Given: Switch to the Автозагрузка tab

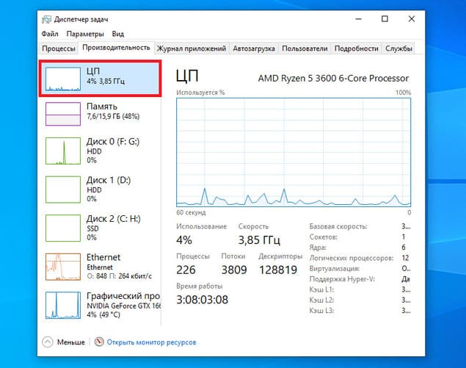Looking at the screenshot, I should 254,48.
